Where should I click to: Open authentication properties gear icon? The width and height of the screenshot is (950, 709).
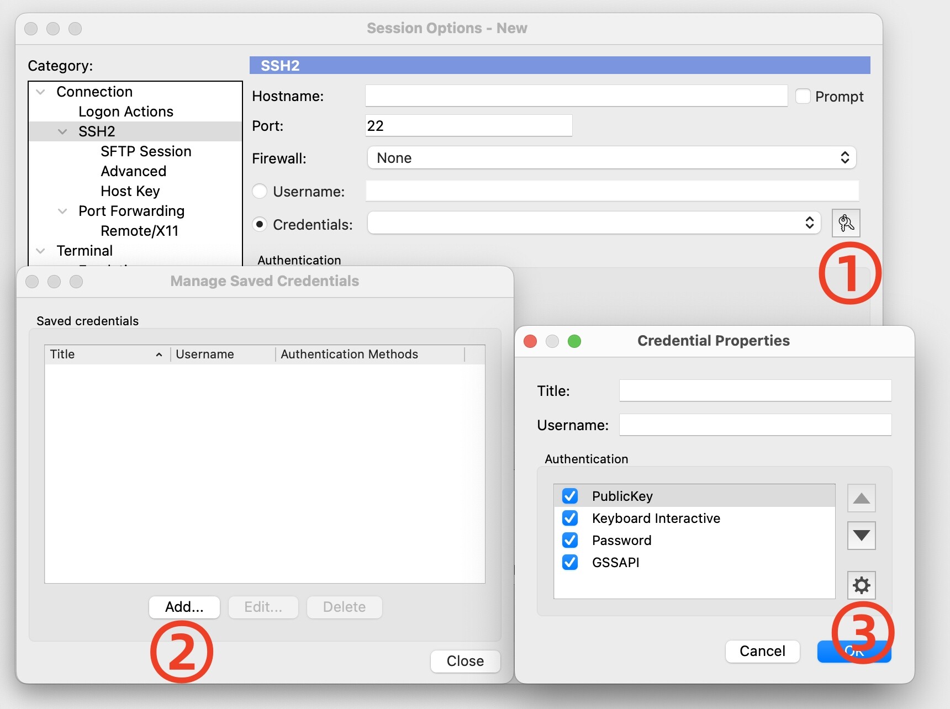point(861,585)
